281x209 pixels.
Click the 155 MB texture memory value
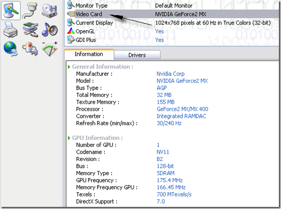(166, 102)
